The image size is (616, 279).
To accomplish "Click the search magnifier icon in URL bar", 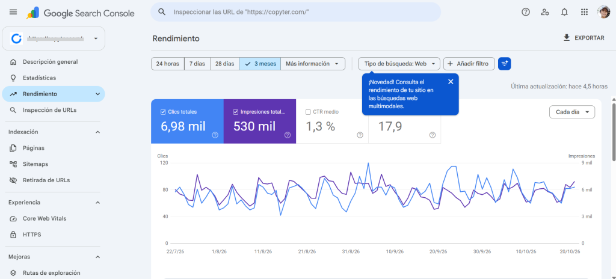I will [161, 12].
